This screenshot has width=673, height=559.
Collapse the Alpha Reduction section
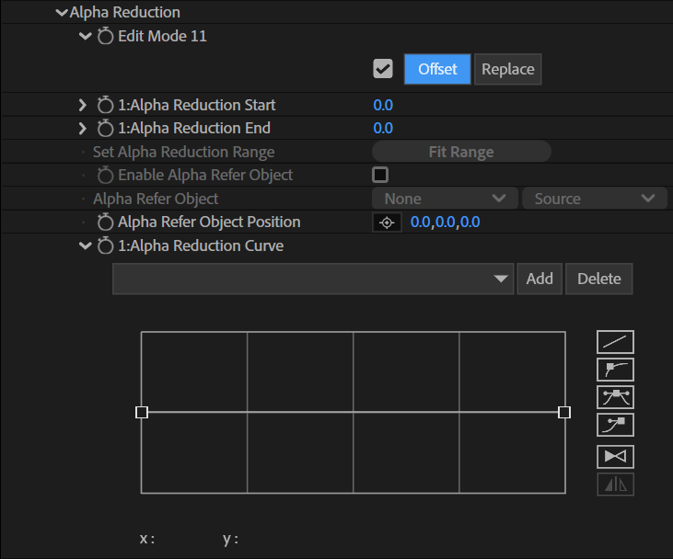62,13
